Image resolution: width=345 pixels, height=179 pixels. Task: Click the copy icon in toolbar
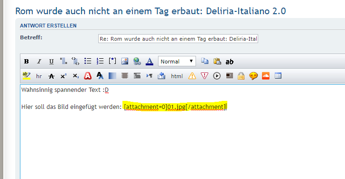click(205, 61)
